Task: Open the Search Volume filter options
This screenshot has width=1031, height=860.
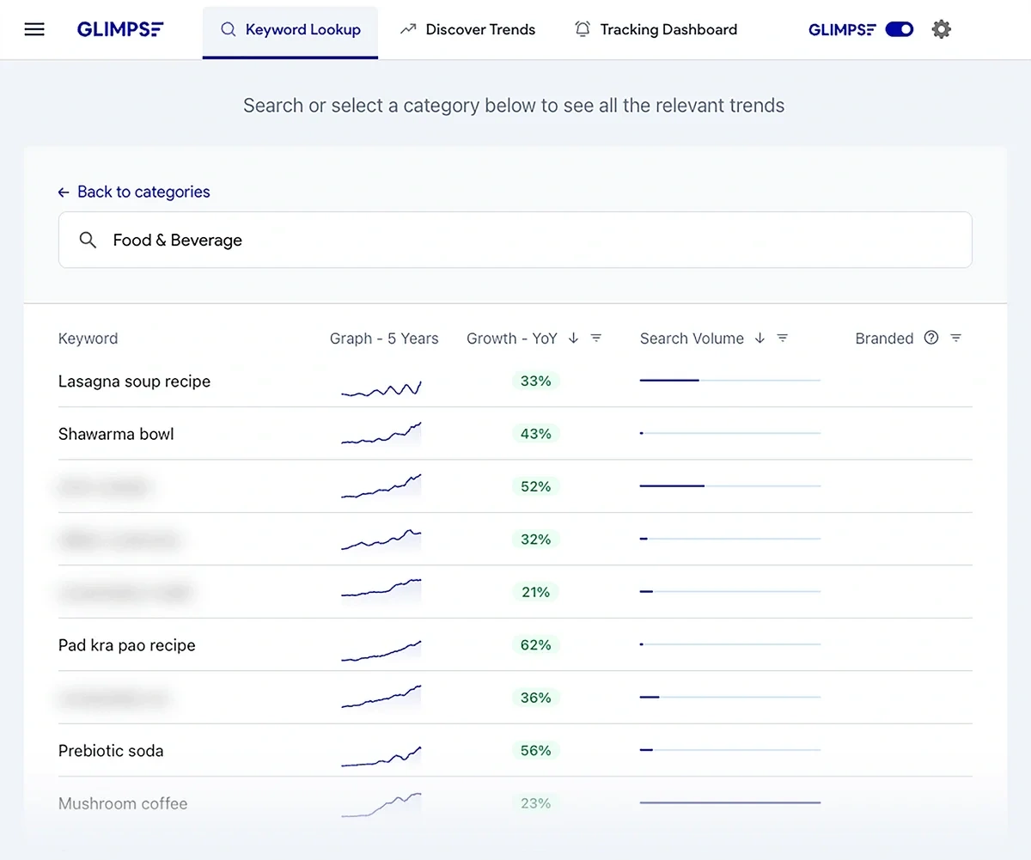Action: tap(782, 338)
